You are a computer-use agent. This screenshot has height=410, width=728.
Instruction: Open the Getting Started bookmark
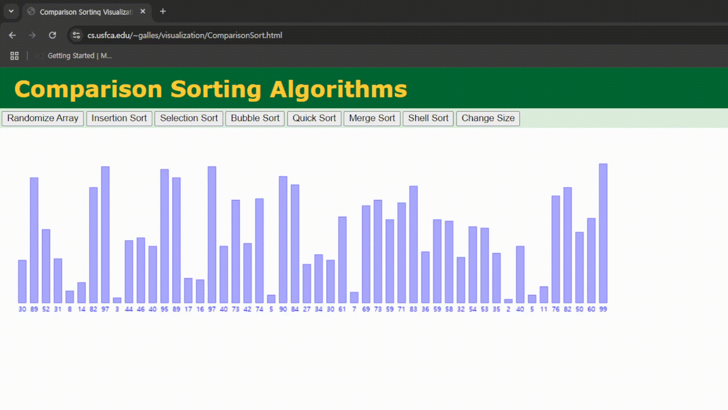coord(79,56)
